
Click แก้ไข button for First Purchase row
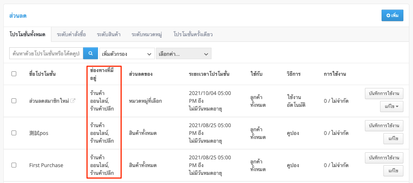pos(393,171)
